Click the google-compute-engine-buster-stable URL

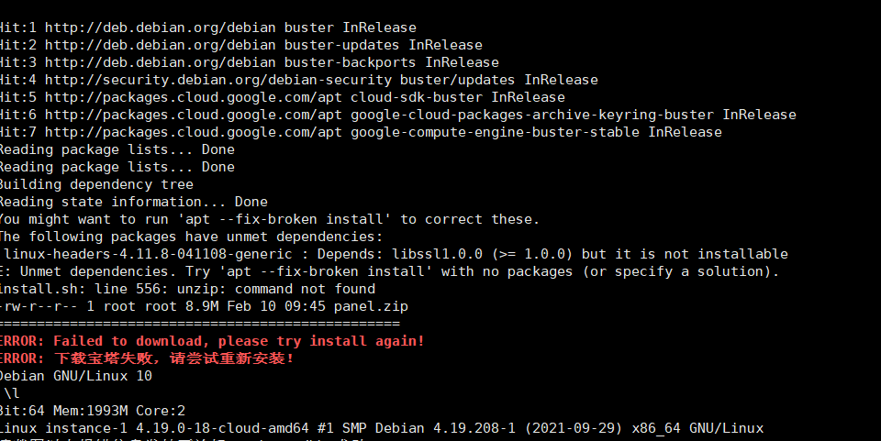[x=194, y=132]
